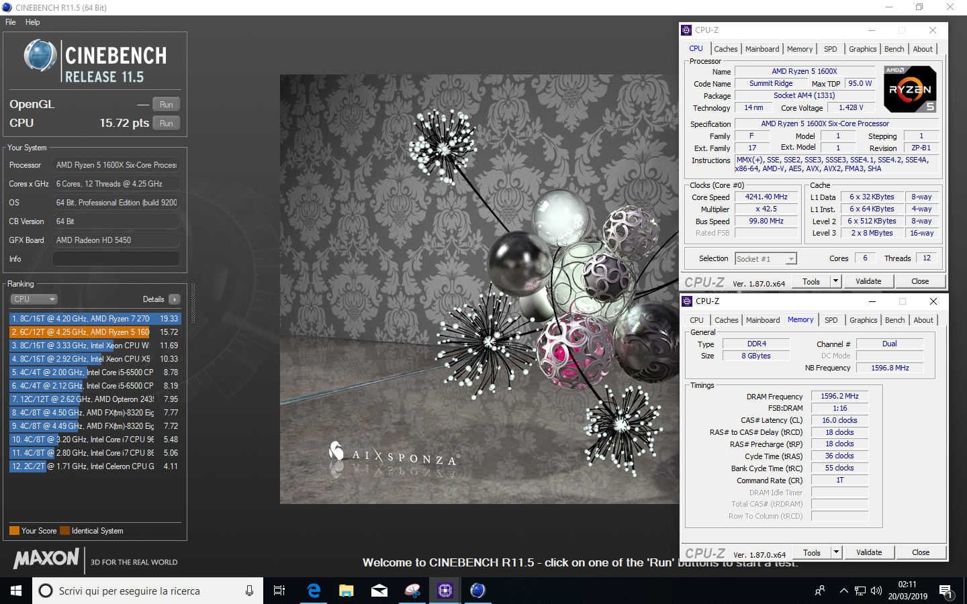This screenshot has width=967, height=604.
Task: Open the File menu in Cinebench
Action: [11, 22]
